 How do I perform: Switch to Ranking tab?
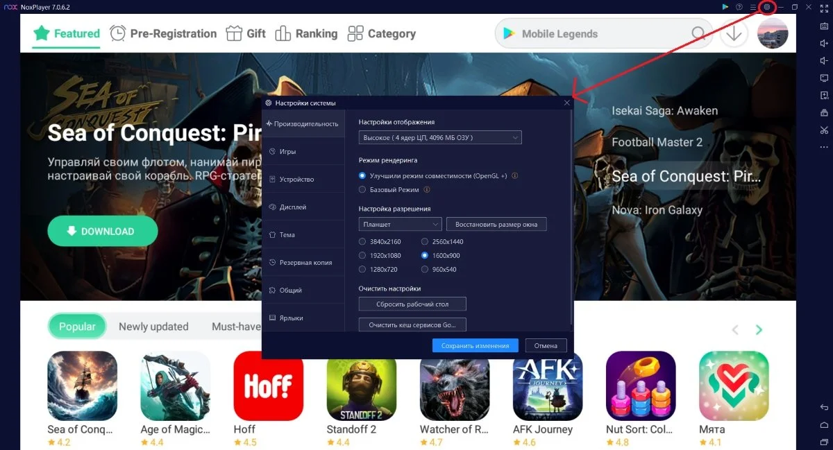point(306,33)
